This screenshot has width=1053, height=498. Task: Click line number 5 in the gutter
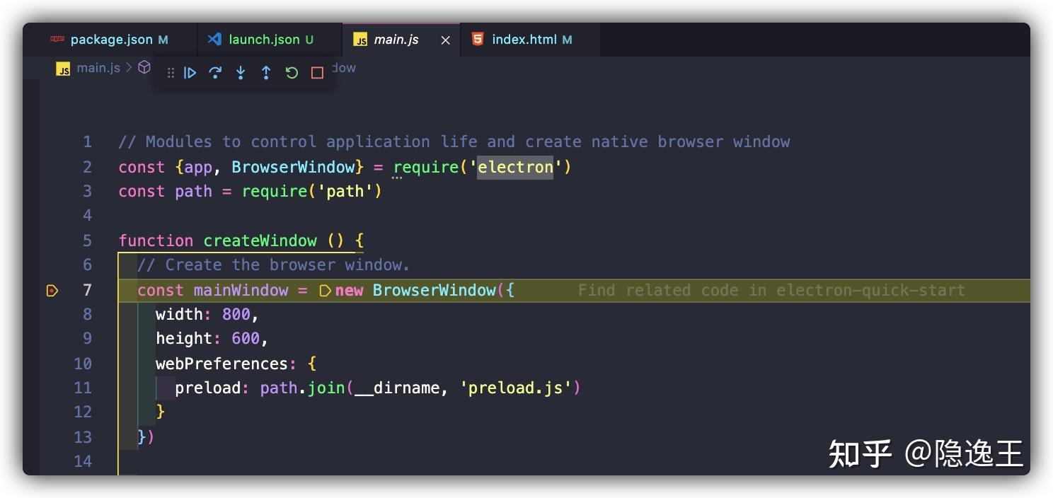pyautogui.click(x=87, y=241)
